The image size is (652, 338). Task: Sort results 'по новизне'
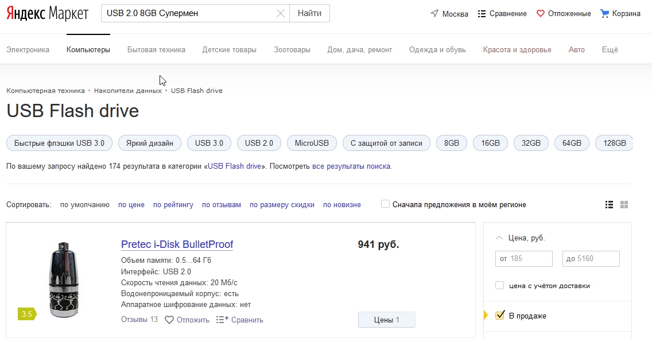point(342,204)
